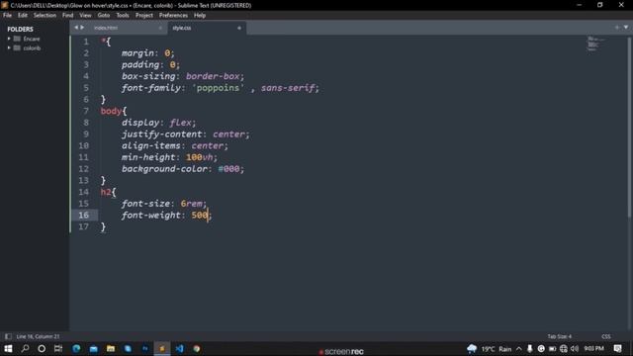Open the Windows Start menu
Viewport: 633px width, 356px height.
click(8, 348)
